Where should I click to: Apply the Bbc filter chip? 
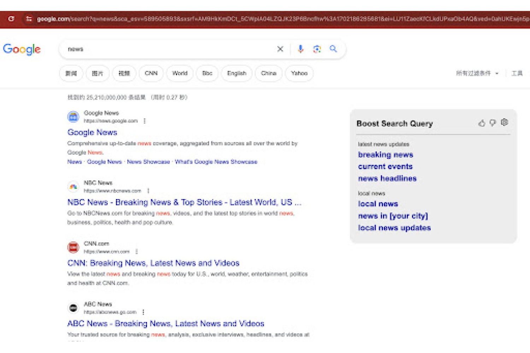(x=207, y=73)
